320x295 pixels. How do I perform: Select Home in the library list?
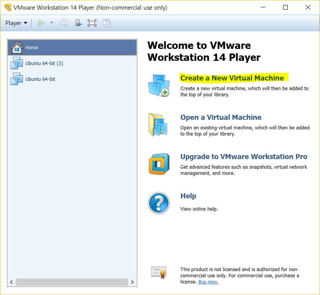[x=72, y=48]
